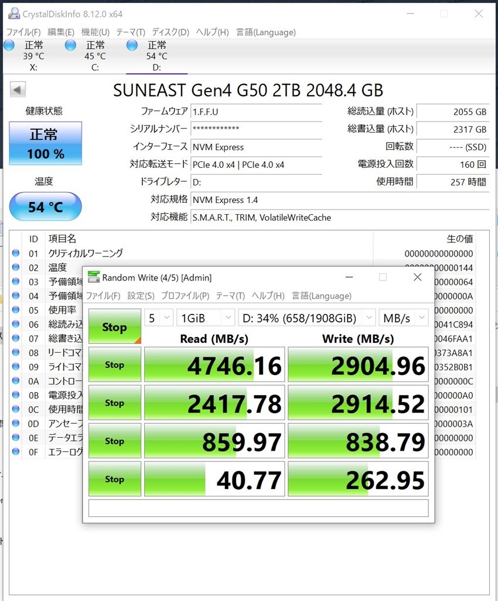
Task: Click the interface field NVM Express
Action: tap(256, 147)
